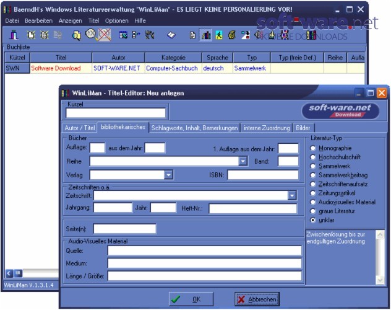Click the film-strip window toolbar icon
Image resolution: width=391 pixels, height=310 pixels.
123,35
